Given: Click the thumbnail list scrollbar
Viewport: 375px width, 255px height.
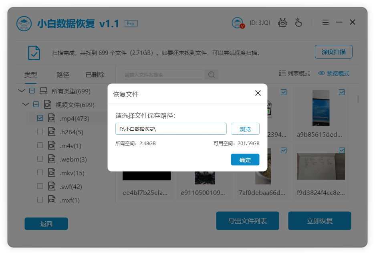Looking at the screenshot, I should (358, 99).
